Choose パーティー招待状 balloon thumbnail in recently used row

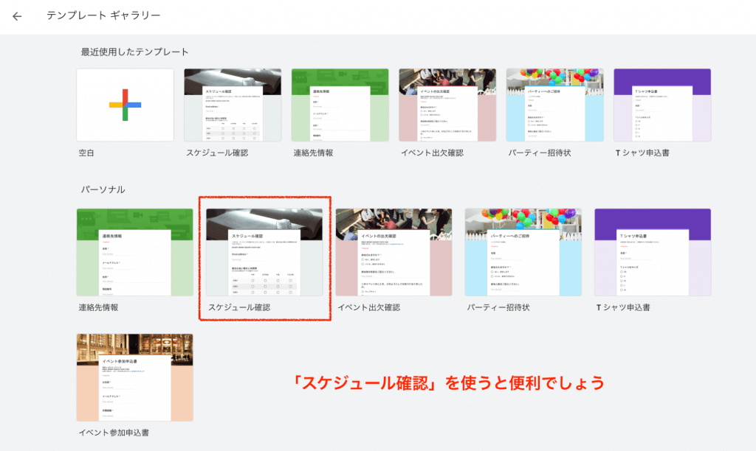(554, 105)
